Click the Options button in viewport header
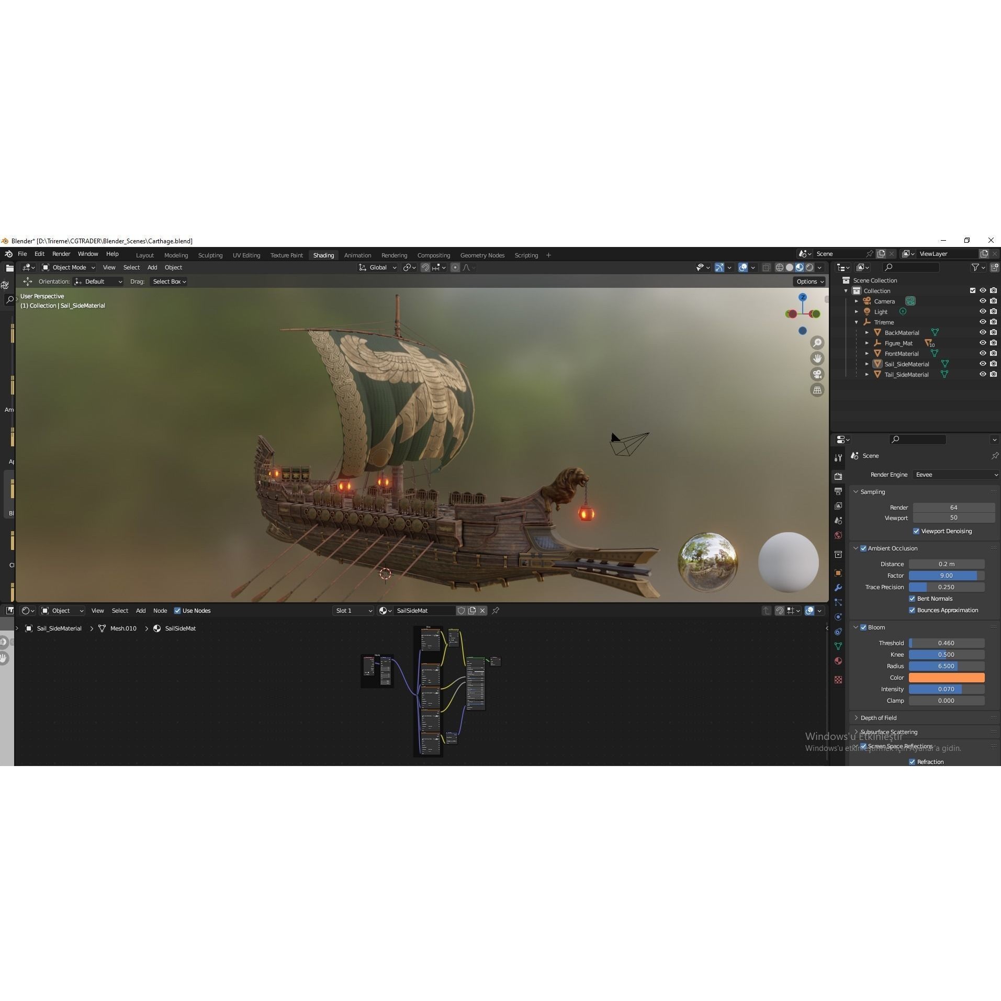1001x1001 pixels. [x=807, y=282]
